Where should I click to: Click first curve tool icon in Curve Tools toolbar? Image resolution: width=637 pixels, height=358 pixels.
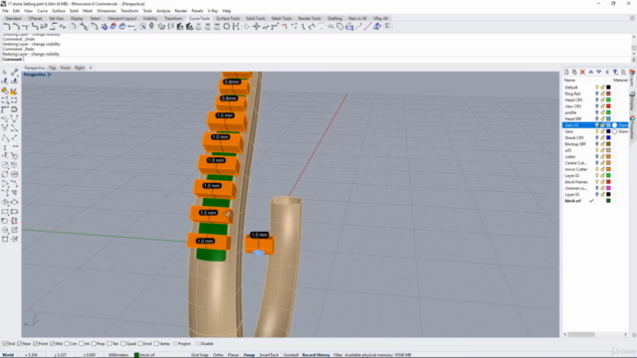[7, 27]
